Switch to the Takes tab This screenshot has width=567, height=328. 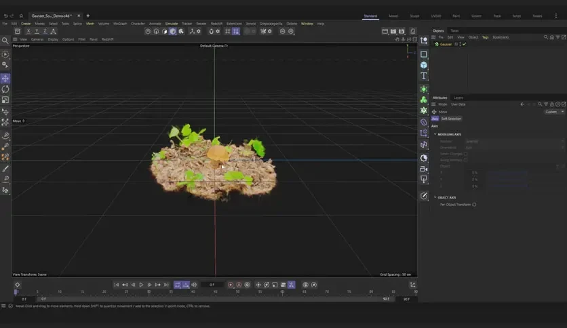454,30
